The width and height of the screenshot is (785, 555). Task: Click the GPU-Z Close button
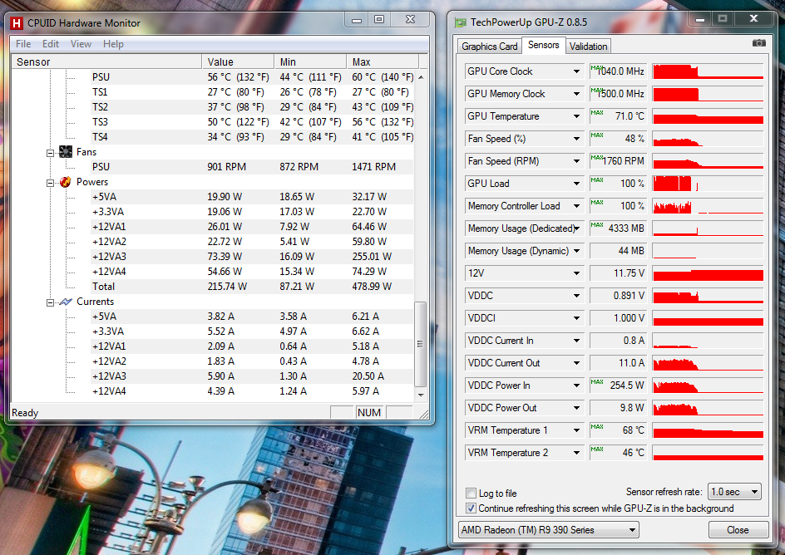(738, 530)
